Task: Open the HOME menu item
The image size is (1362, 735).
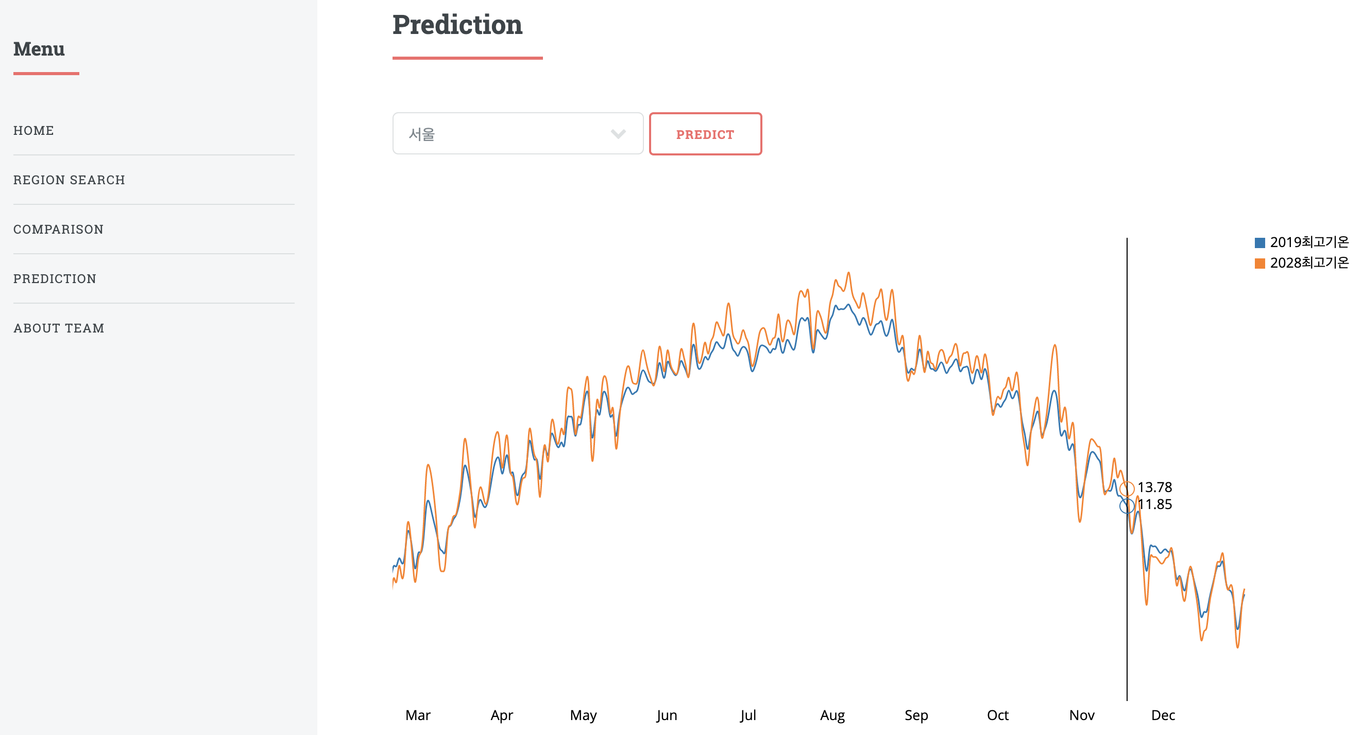Action: 33,131
